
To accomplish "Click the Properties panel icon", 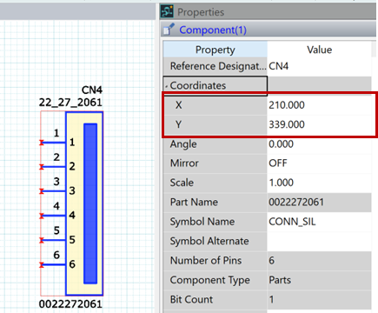I will tap(167, 11).
